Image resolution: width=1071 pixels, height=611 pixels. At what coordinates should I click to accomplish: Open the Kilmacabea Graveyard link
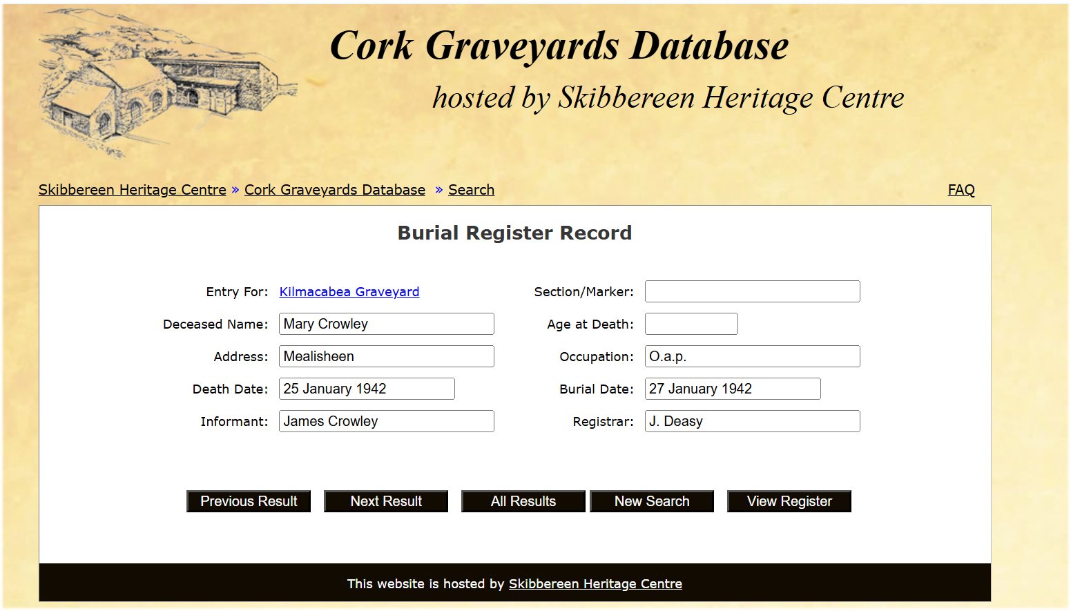click(349, 291)
